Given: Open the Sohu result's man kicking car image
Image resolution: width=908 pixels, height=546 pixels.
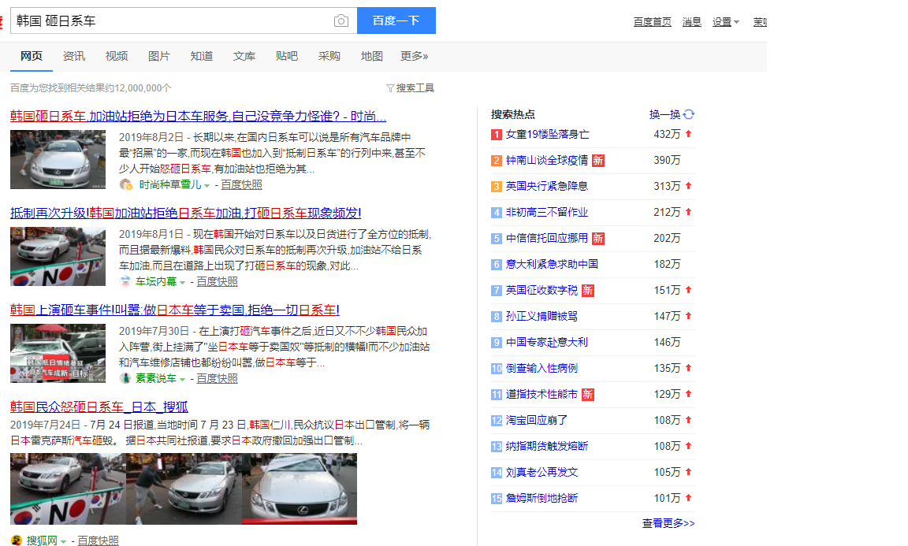Looking at the screenshot, I should click(x=184, y=488).
